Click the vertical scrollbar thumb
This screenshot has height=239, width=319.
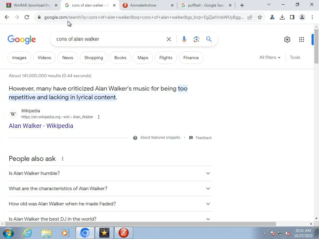[316, 46]
